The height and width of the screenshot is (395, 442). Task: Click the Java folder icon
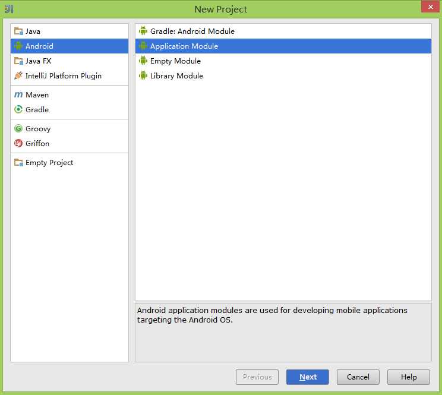tap(18, 31)
